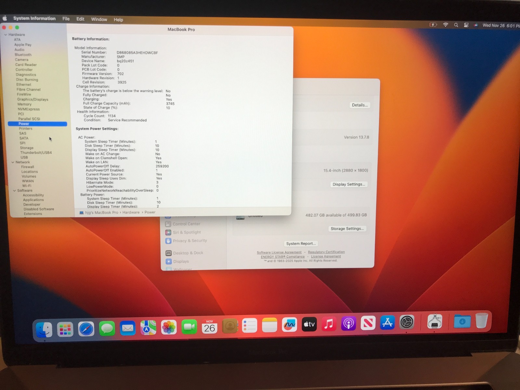Click the Storage Settings... button
Image resolution: width=520 pixels, height=390 pixels.
click(347, 229)
